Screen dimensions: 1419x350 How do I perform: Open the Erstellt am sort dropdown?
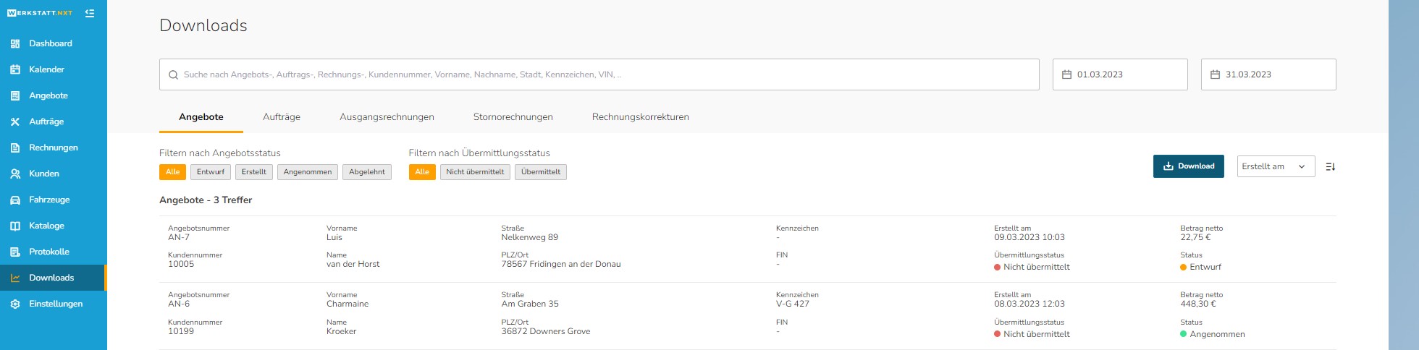click(x=1276, y=166)
